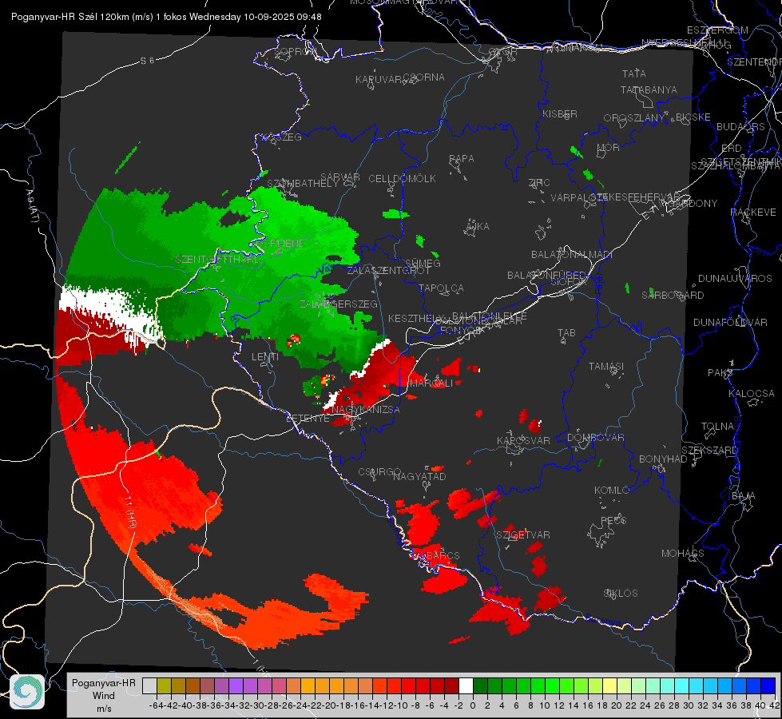Viewport: 782px width, 719px height.
Task: Pick the deep blue swatch ending the scale
Action: [768, 685]
